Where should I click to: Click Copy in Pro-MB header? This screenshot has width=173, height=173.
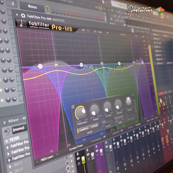pyautogui.click(x=100, y=32)
